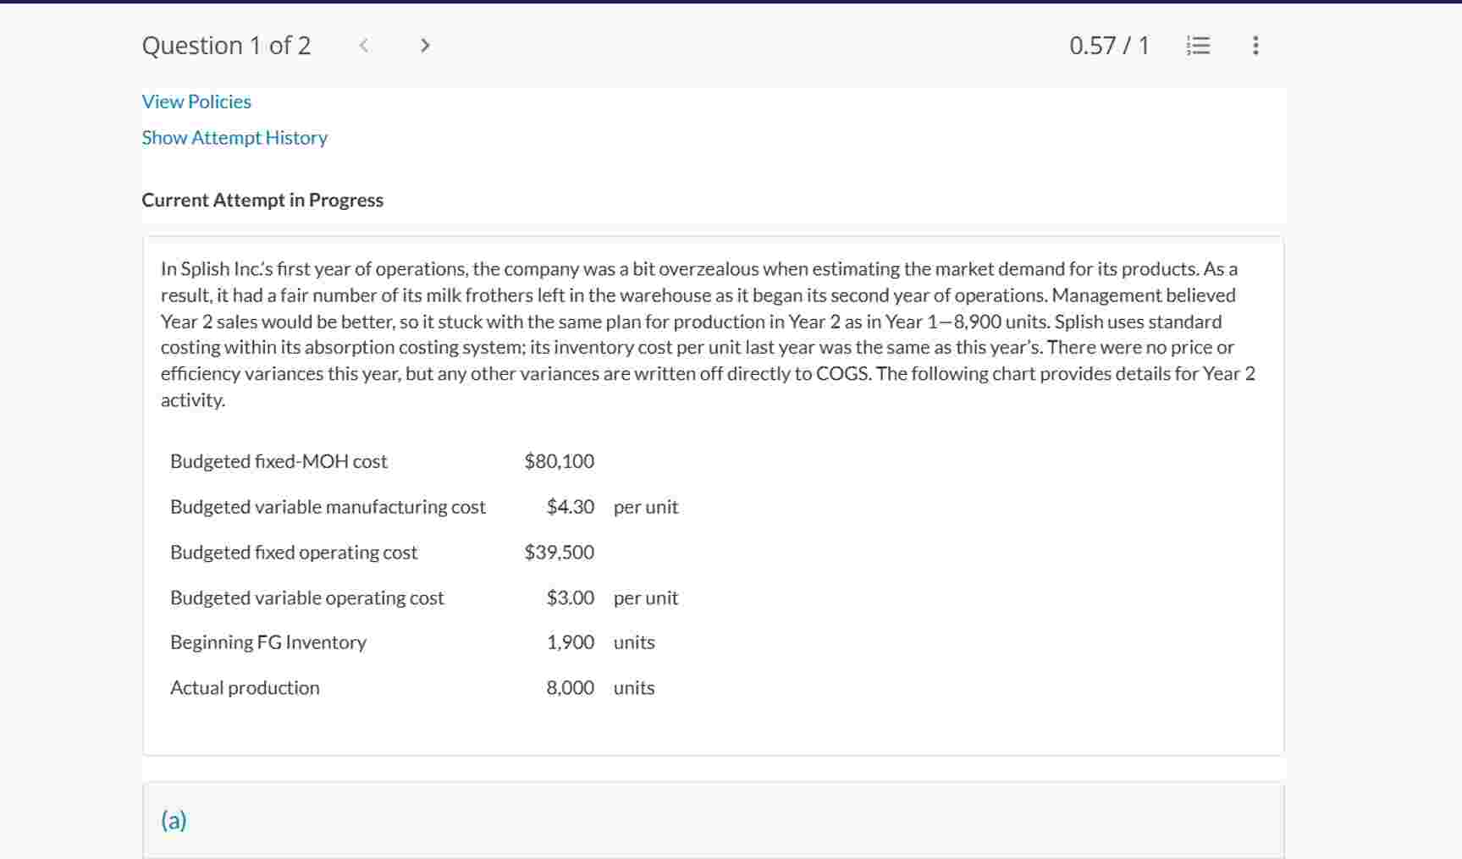
Task: Select the 8,000 actual production value
Action: click(570, 688)
